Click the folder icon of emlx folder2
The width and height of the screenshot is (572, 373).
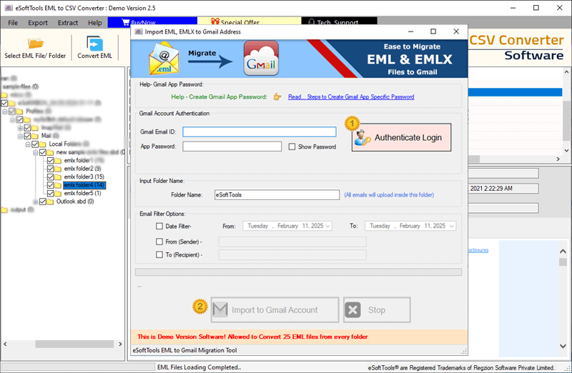(58, 169)
